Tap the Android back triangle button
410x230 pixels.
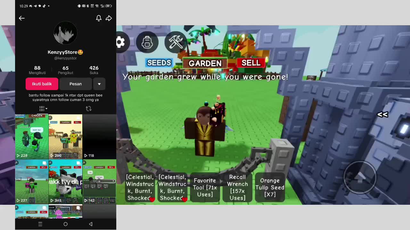click(x=91, y=224)
